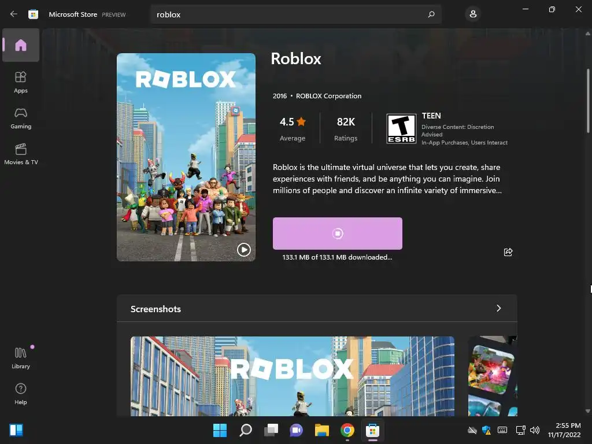Share the Roblox app page
Screen dimensions: 592x444
pos(508,252)
